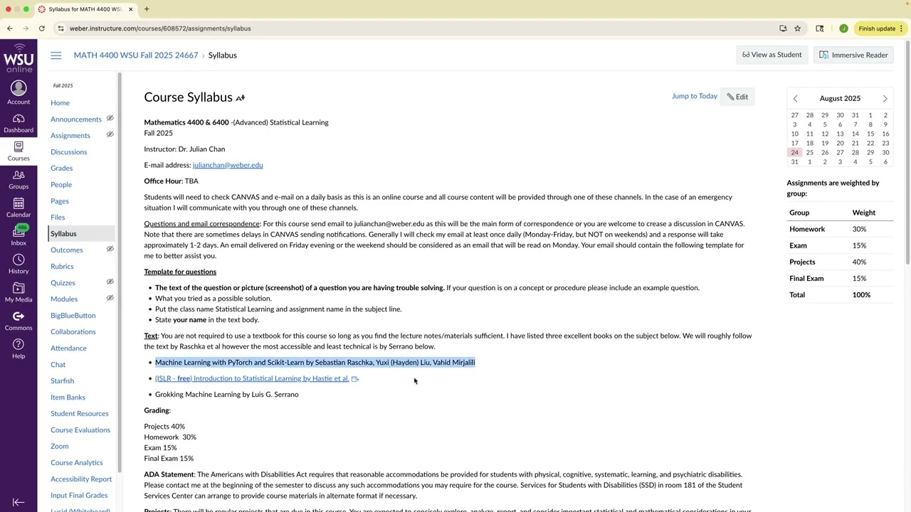Image resolution: width=911 pixels, height=512 pixels.
Task: Open Files in course menu
Action: pos(58,218)
